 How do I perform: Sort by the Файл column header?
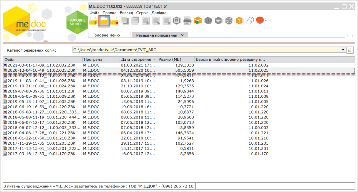(43, 60)
